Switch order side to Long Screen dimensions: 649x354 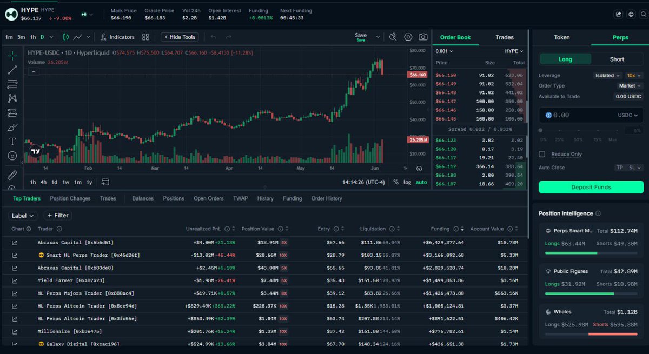[x=565, y=59]
